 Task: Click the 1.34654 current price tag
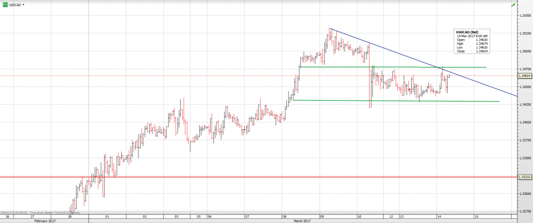[x=525, y=76]
